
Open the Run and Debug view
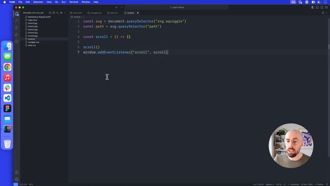pyautogui.click(x=17, y=35)
